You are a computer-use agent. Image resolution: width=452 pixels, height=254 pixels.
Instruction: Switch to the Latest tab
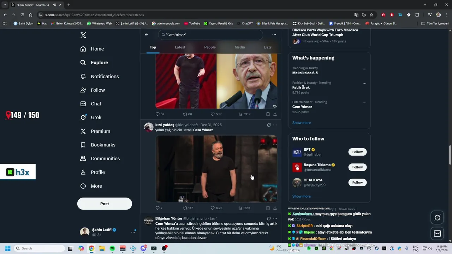tap(180, 47)
